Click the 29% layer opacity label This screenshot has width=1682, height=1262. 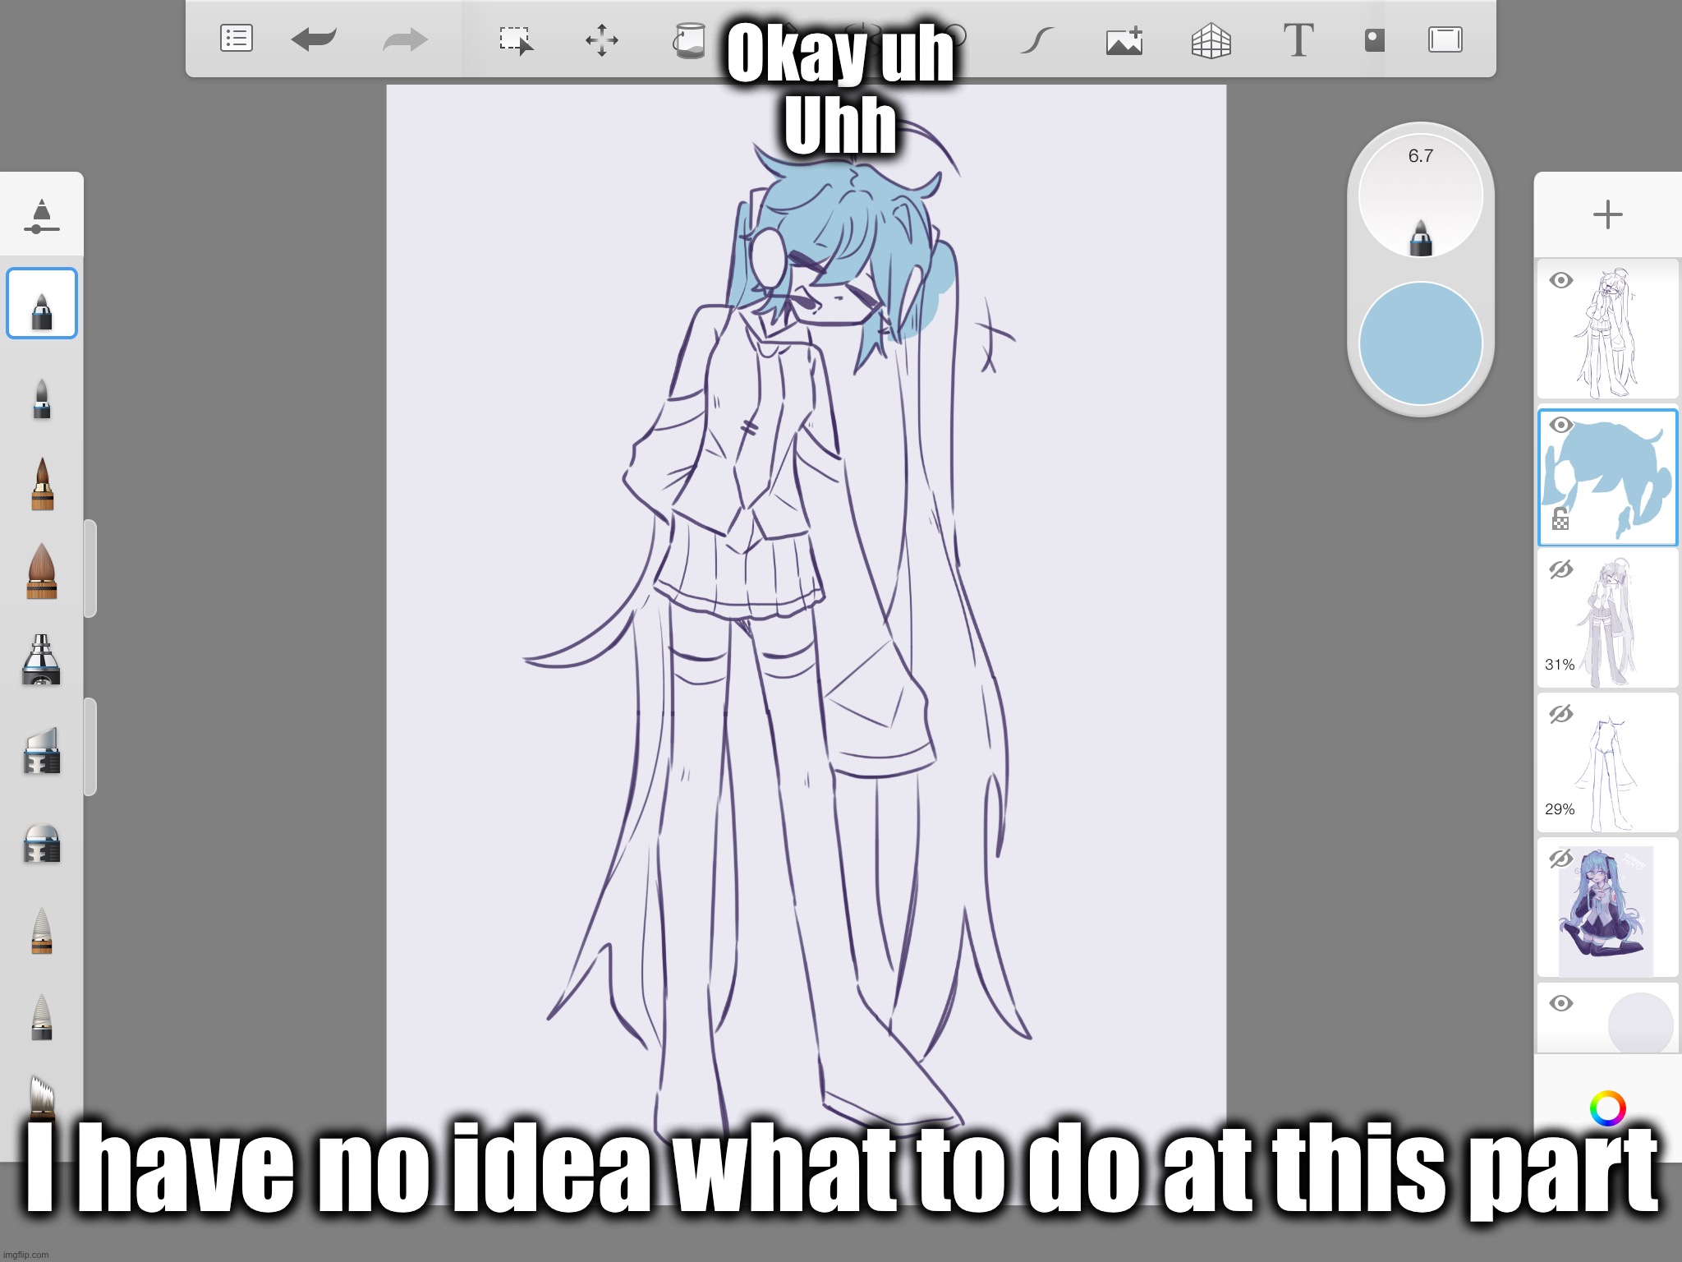pyautogui.click(x=1560, y=809)
